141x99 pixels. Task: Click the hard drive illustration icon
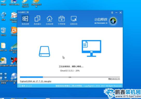pos(44,51)
